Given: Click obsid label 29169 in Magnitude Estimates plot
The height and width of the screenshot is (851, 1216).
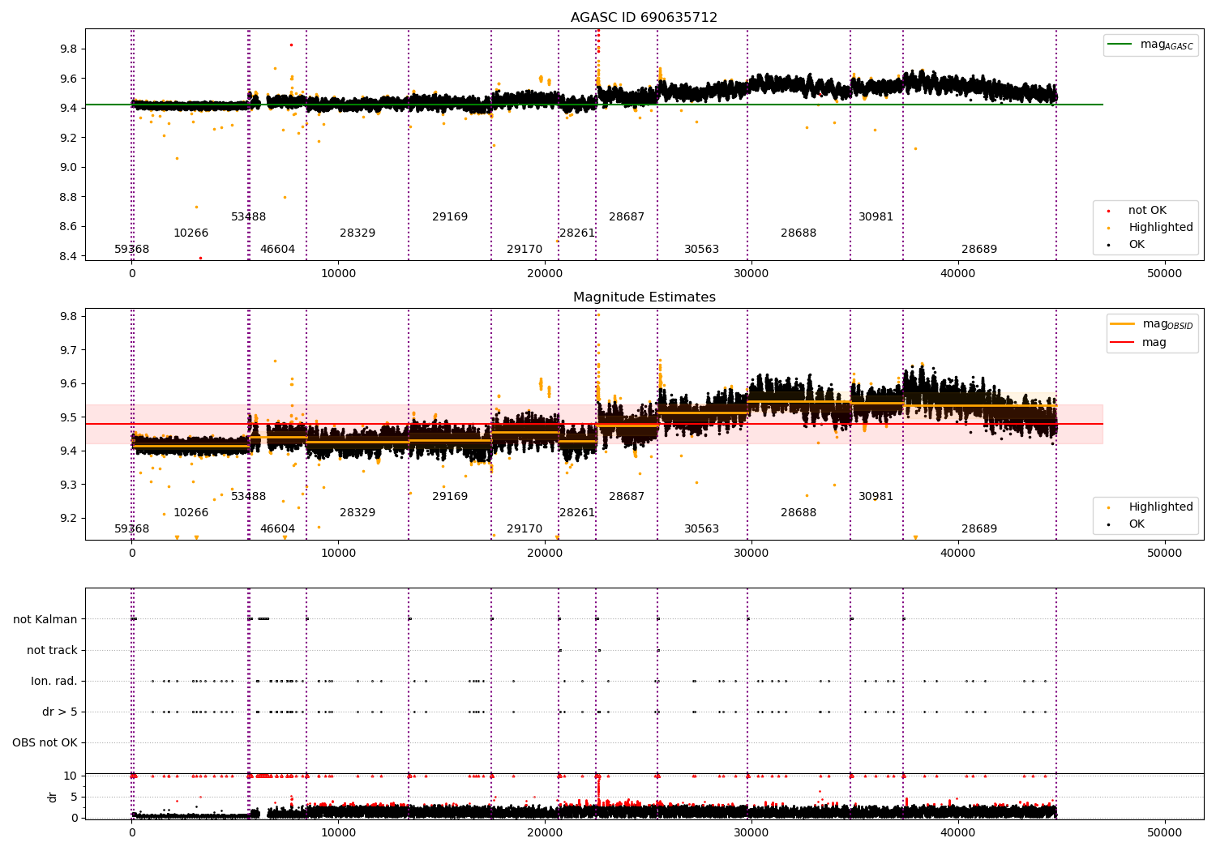Looking at the screenshot, I should (450, 497).
